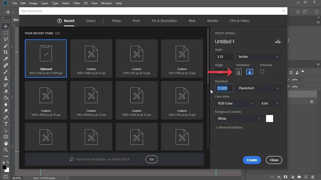This screenshot has width=321, height=180.
Task: Select the Rectangular Marquee tool
Action: tap(6, 33)
